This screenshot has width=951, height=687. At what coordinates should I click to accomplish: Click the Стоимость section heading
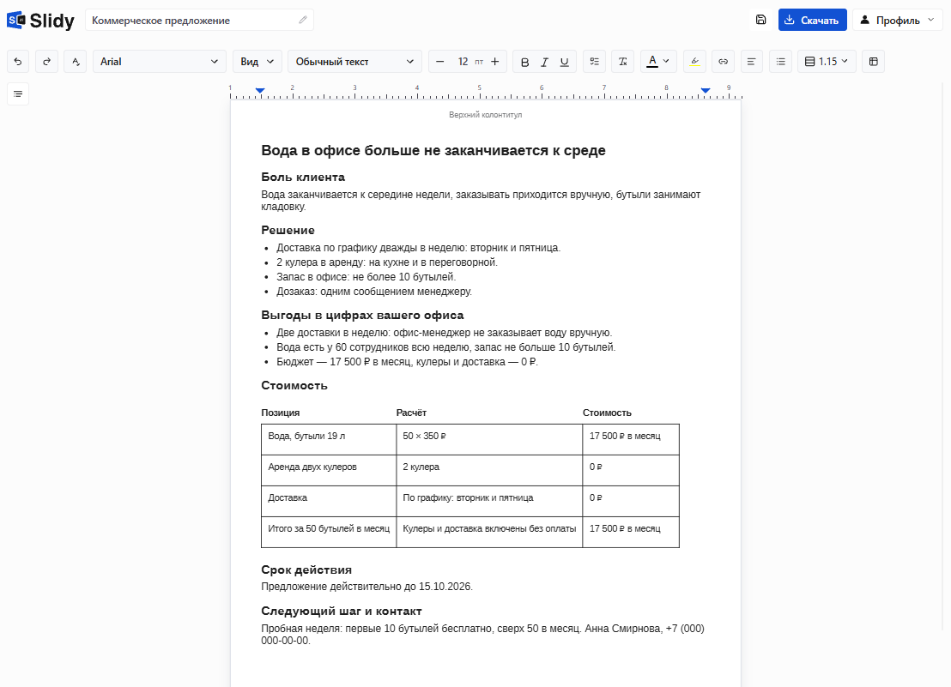(x=294, y=385)
